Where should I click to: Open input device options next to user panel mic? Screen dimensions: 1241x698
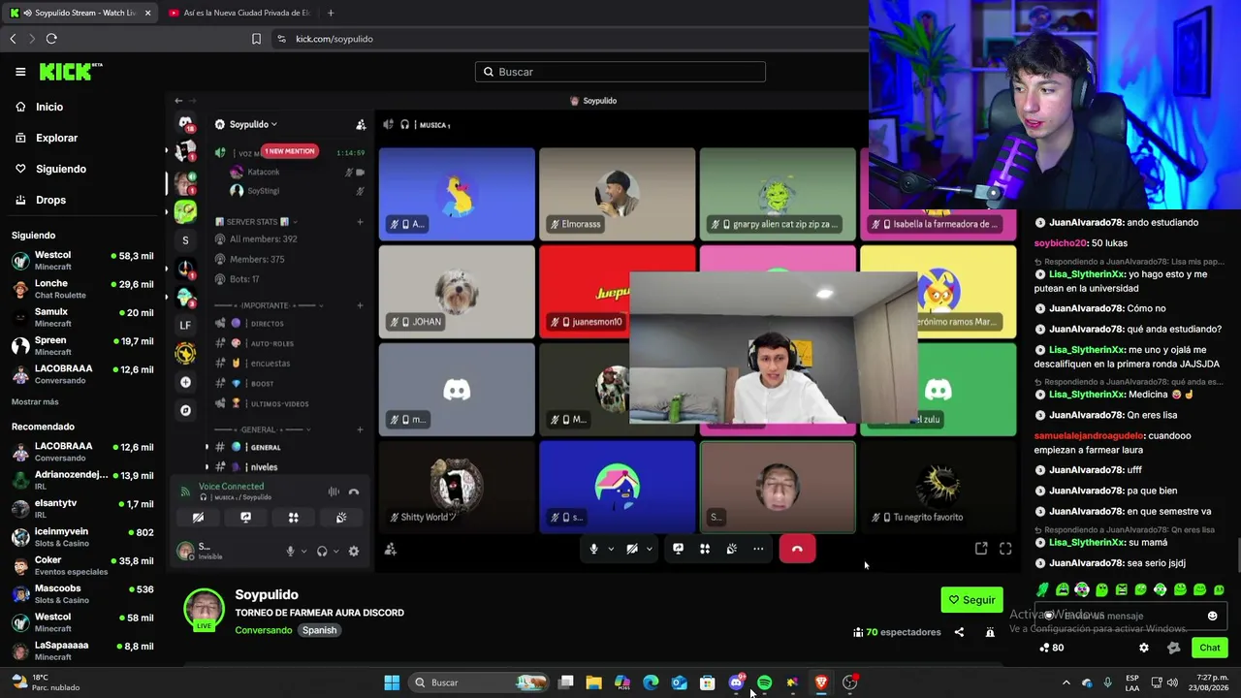coord(303,552)
